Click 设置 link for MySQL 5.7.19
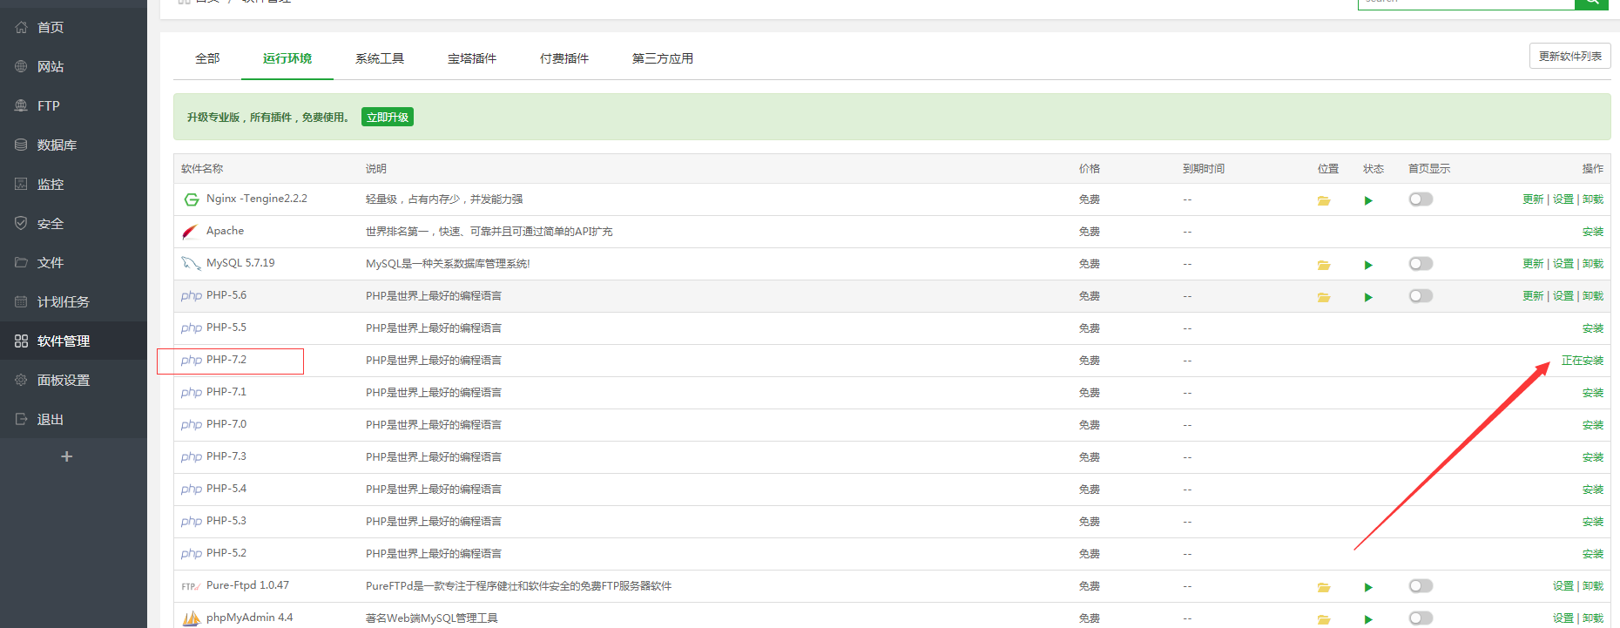Screen dimensions: 1620x628 click(x=1563, y=264)
